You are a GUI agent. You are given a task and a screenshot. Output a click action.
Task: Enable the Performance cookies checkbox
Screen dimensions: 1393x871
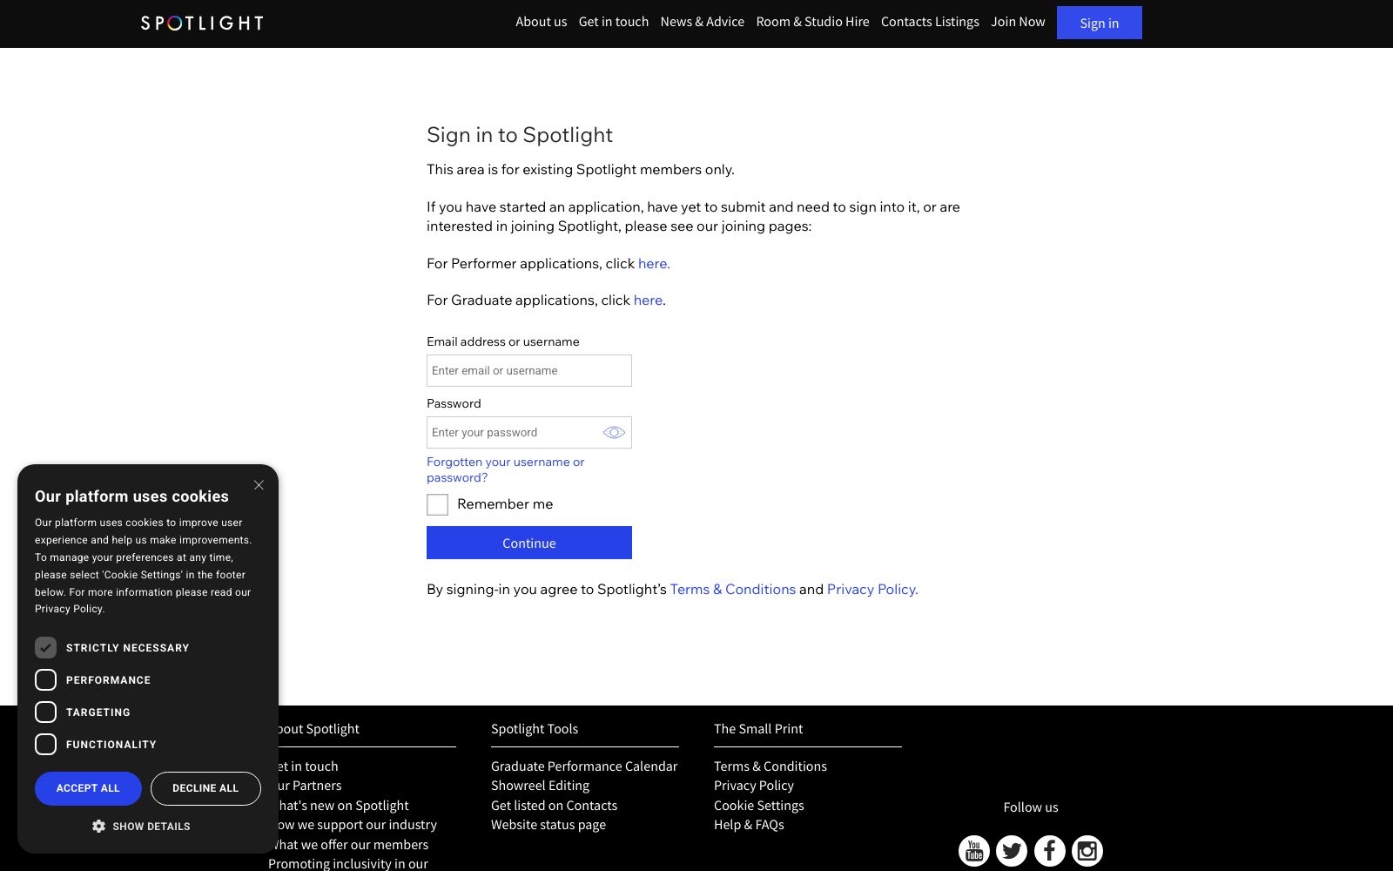point(45,680)
